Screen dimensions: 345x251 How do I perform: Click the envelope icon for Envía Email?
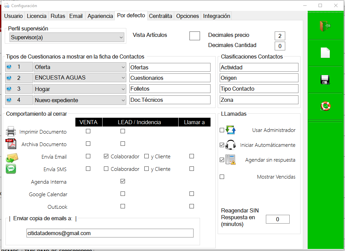click(12, 158)
